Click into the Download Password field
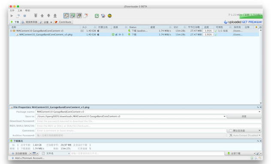Screen dimensions: 271x164 (x=148, y=121)
